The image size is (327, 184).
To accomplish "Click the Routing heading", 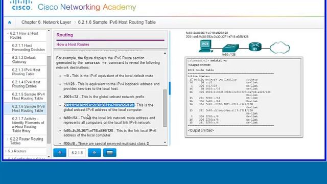I will coord(65,35).
